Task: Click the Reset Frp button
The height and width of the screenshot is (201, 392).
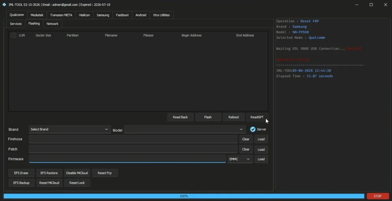Action: (105, 173)
